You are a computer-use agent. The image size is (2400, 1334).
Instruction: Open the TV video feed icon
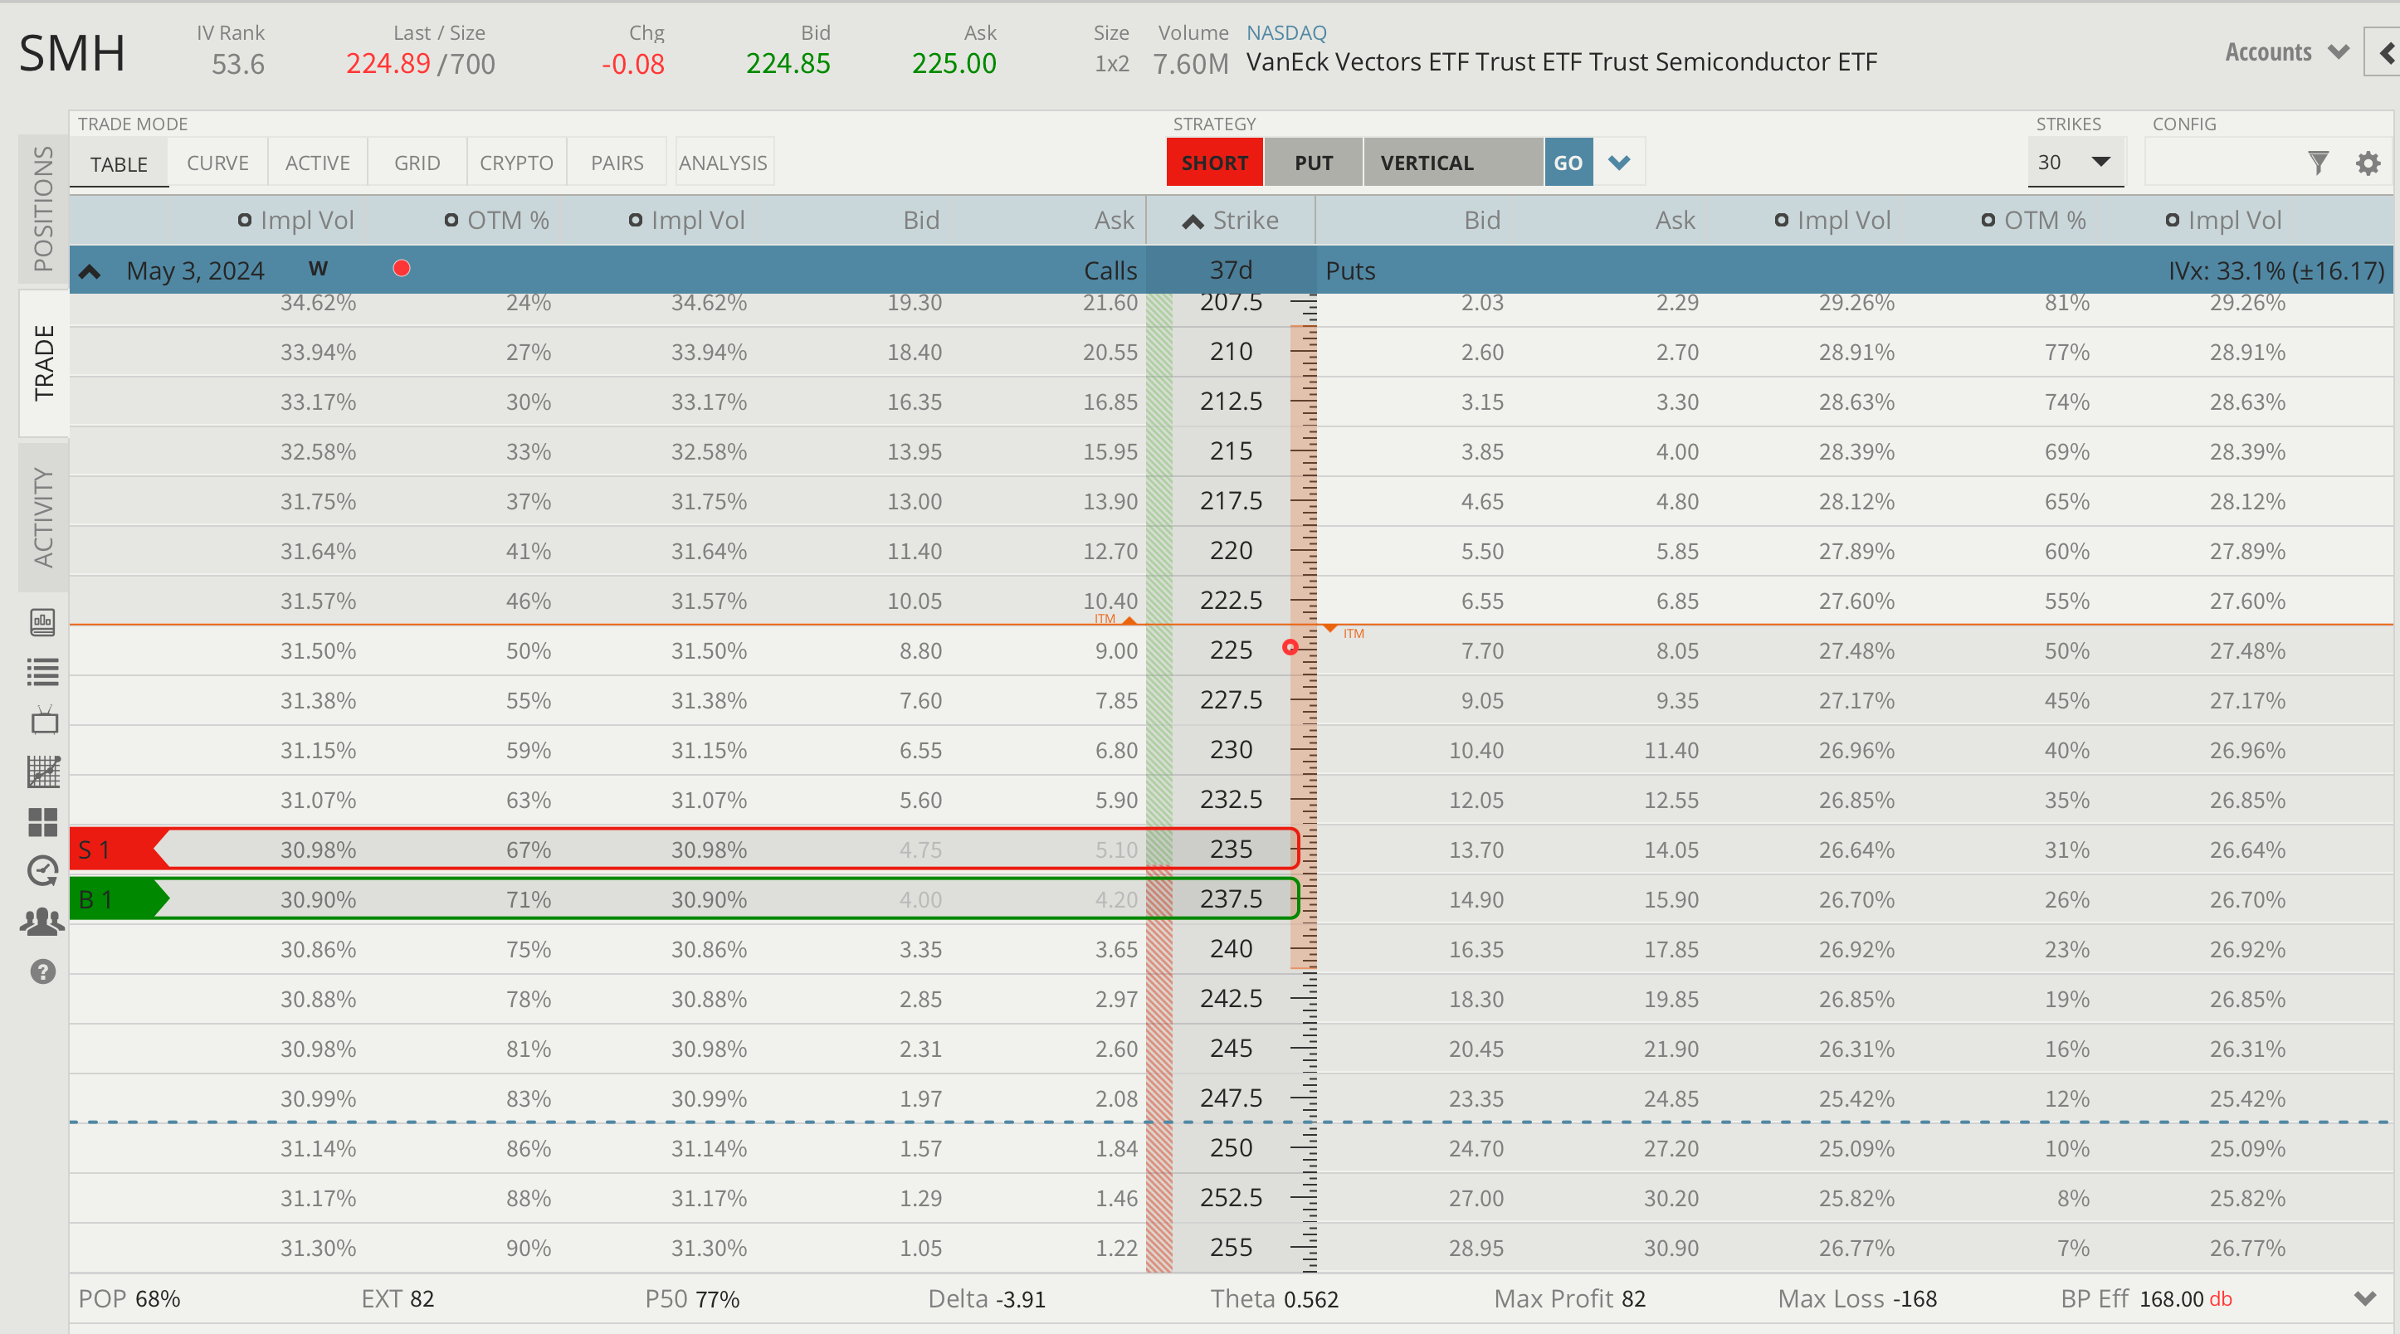[43, 720]
